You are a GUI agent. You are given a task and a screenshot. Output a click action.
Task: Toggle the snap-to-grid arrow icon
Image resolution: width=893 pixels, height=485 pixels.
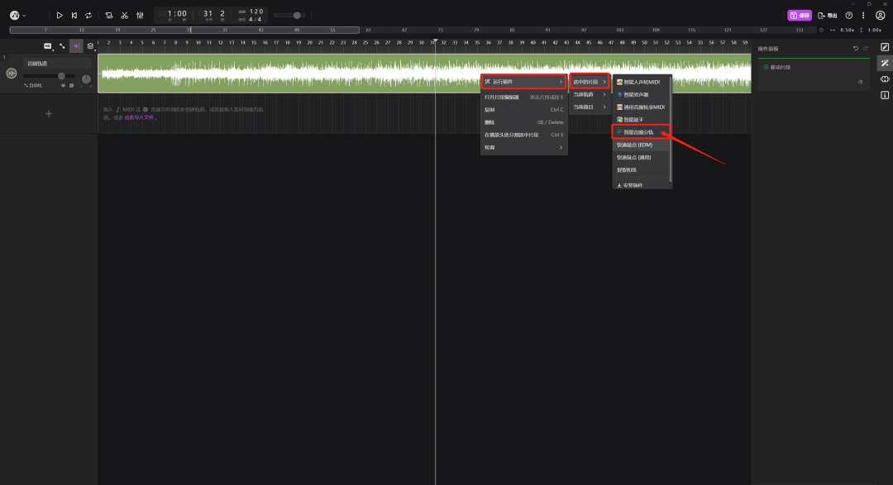click(x=76, y=46)
